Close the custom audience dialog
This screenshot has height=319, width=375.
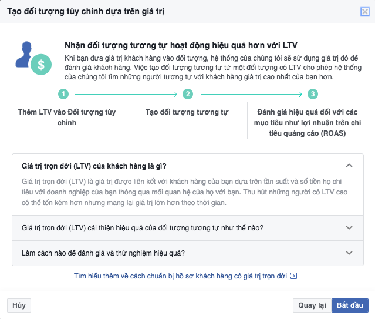(x=364, y=12)
